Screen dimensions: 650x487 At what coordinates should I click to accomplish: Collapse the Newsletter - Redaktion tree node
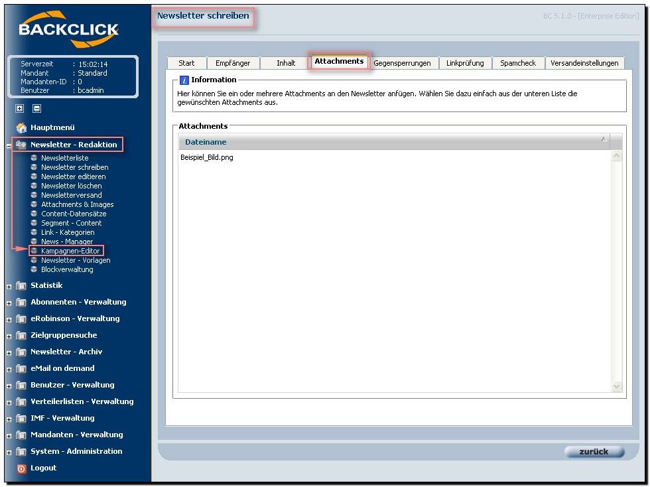click(x=9, y=145)
